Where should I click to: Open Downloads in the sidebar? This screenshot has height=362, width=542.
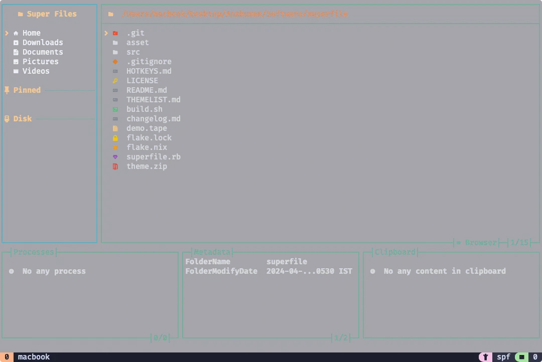click(x=42, y=43)
